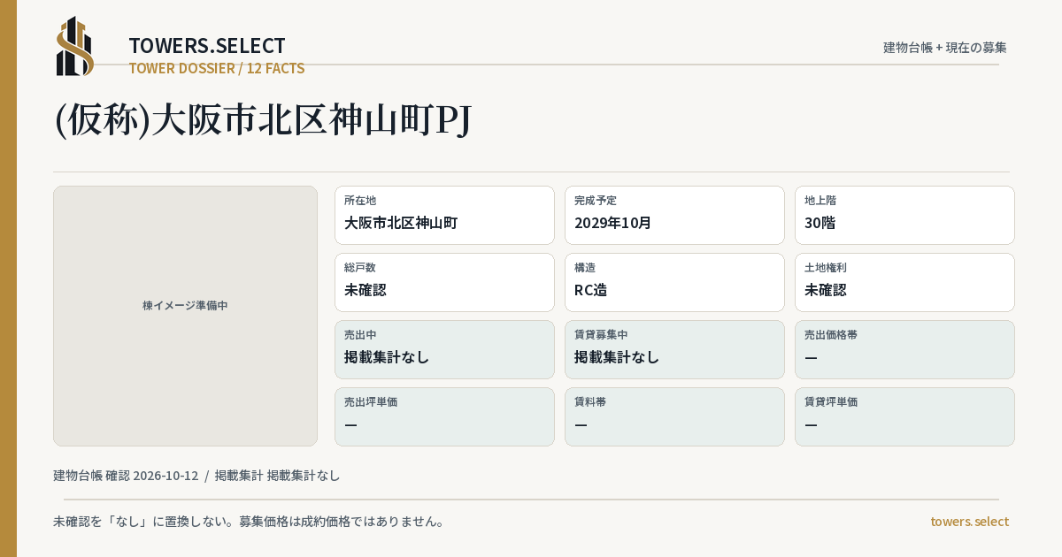Image resolution: width=1062 pixels, height=557 pixels.
Task: Click the 未確認を「なし」に置換しない disclaimer text
Action: point(249,522)
